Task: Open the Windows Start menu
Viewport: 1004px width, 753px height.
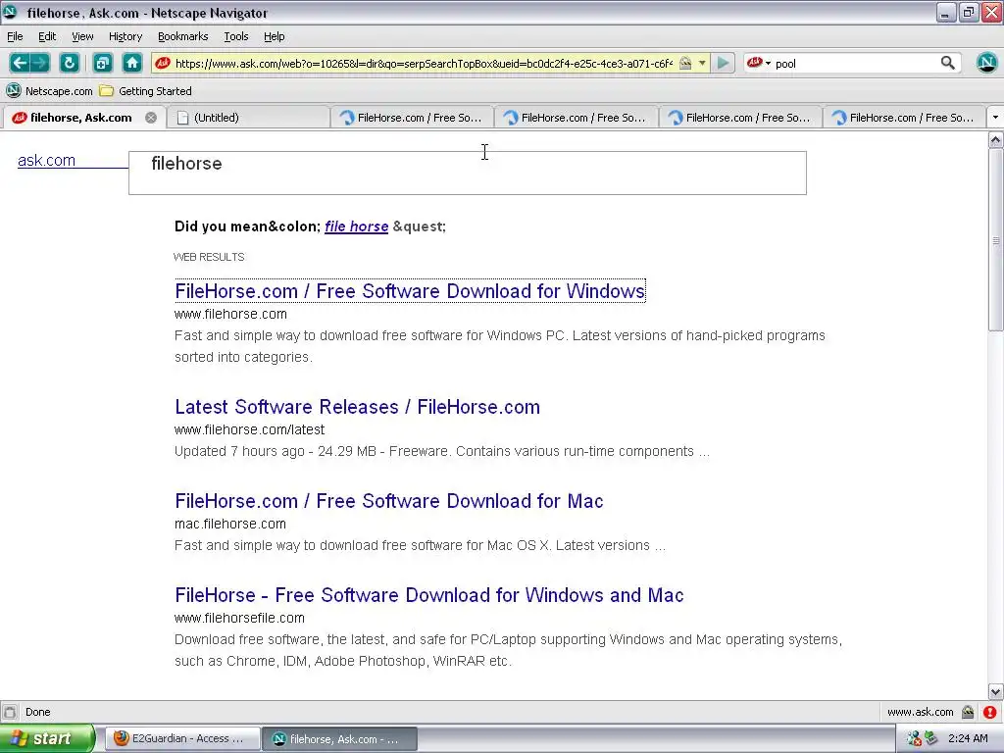Action: [x=46, y=738]
